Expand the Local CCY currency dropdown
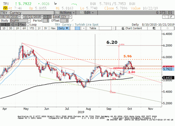Screen dimensions: 175x126 pyautogui.click(x=70, y=17)
